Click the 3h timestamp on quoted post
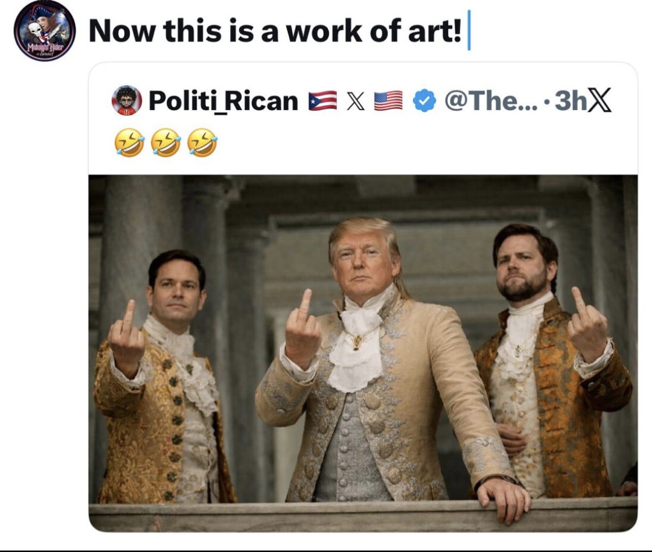 pos(570,101)
